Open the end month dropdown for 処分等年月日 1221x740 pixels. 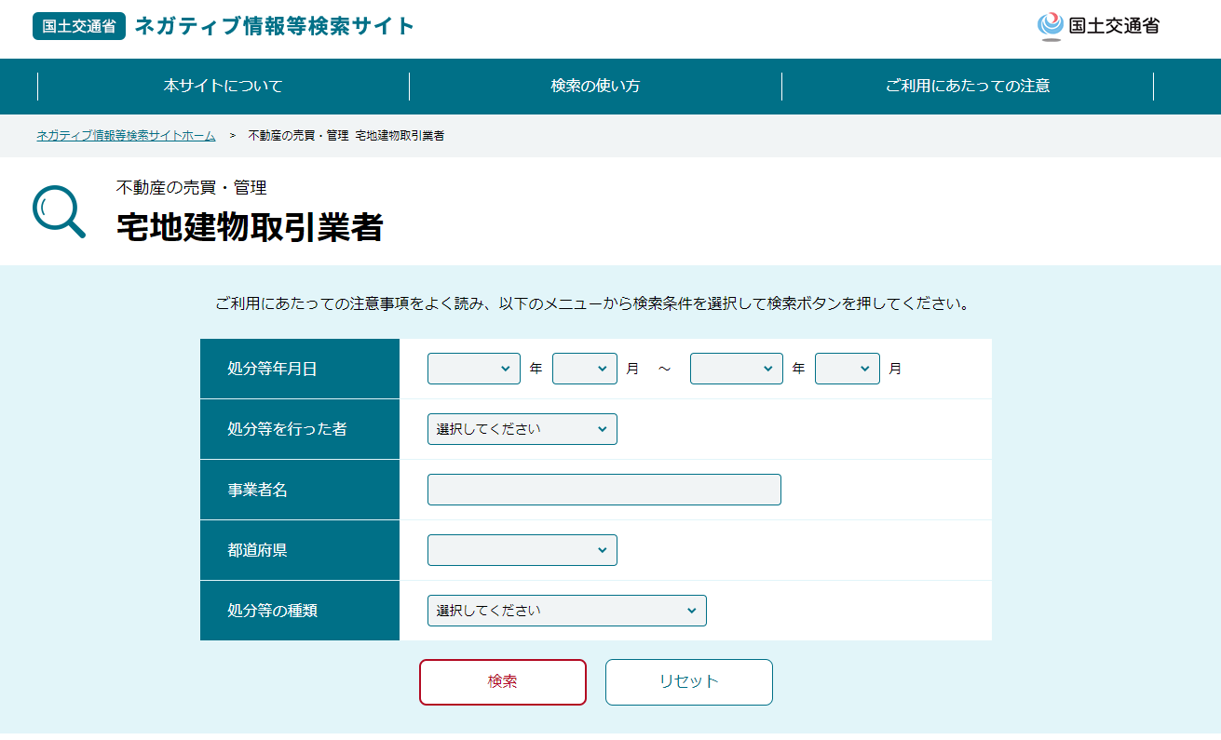(847, 369)
